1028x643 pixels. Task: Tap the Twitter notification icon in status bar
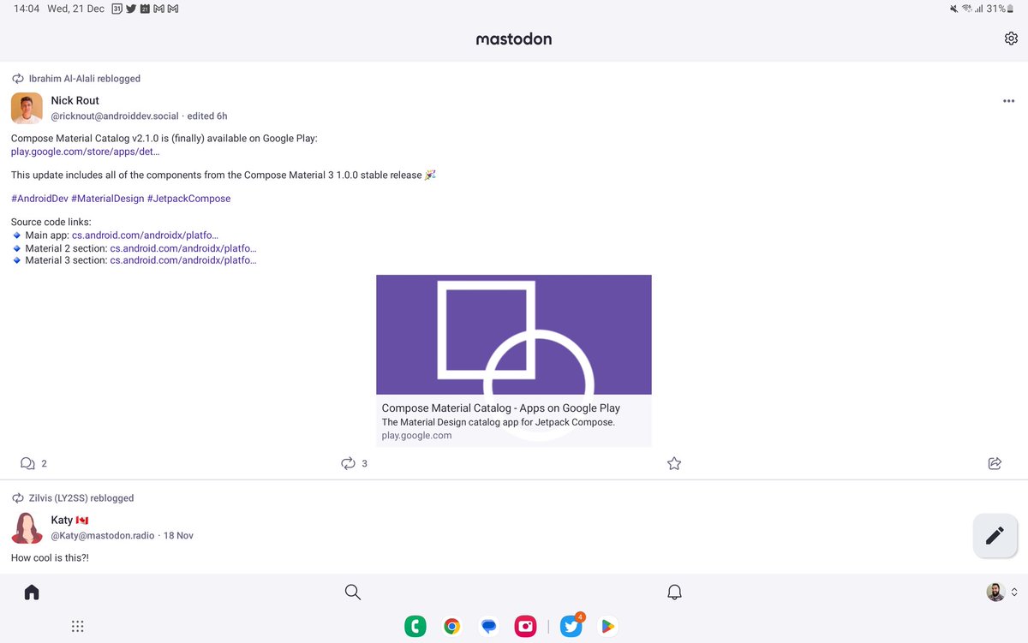(131, 9)
